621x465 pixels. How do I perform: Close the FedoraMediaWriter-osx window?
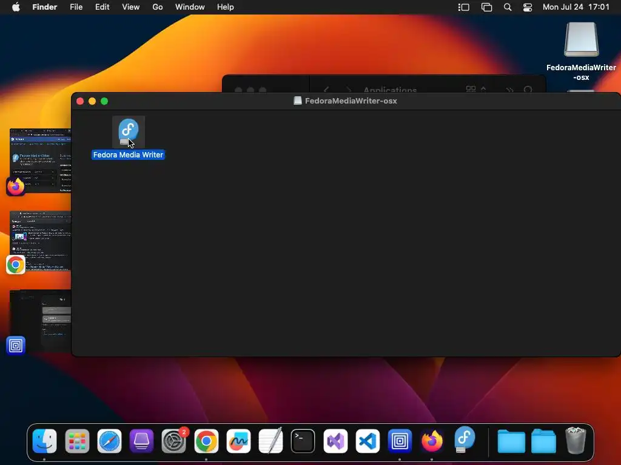click(x=80, y=101)
